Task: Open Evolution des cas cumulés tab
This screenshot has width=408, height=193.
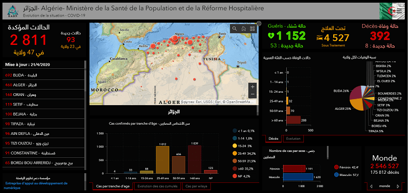Action: click(x=157, y=186)
